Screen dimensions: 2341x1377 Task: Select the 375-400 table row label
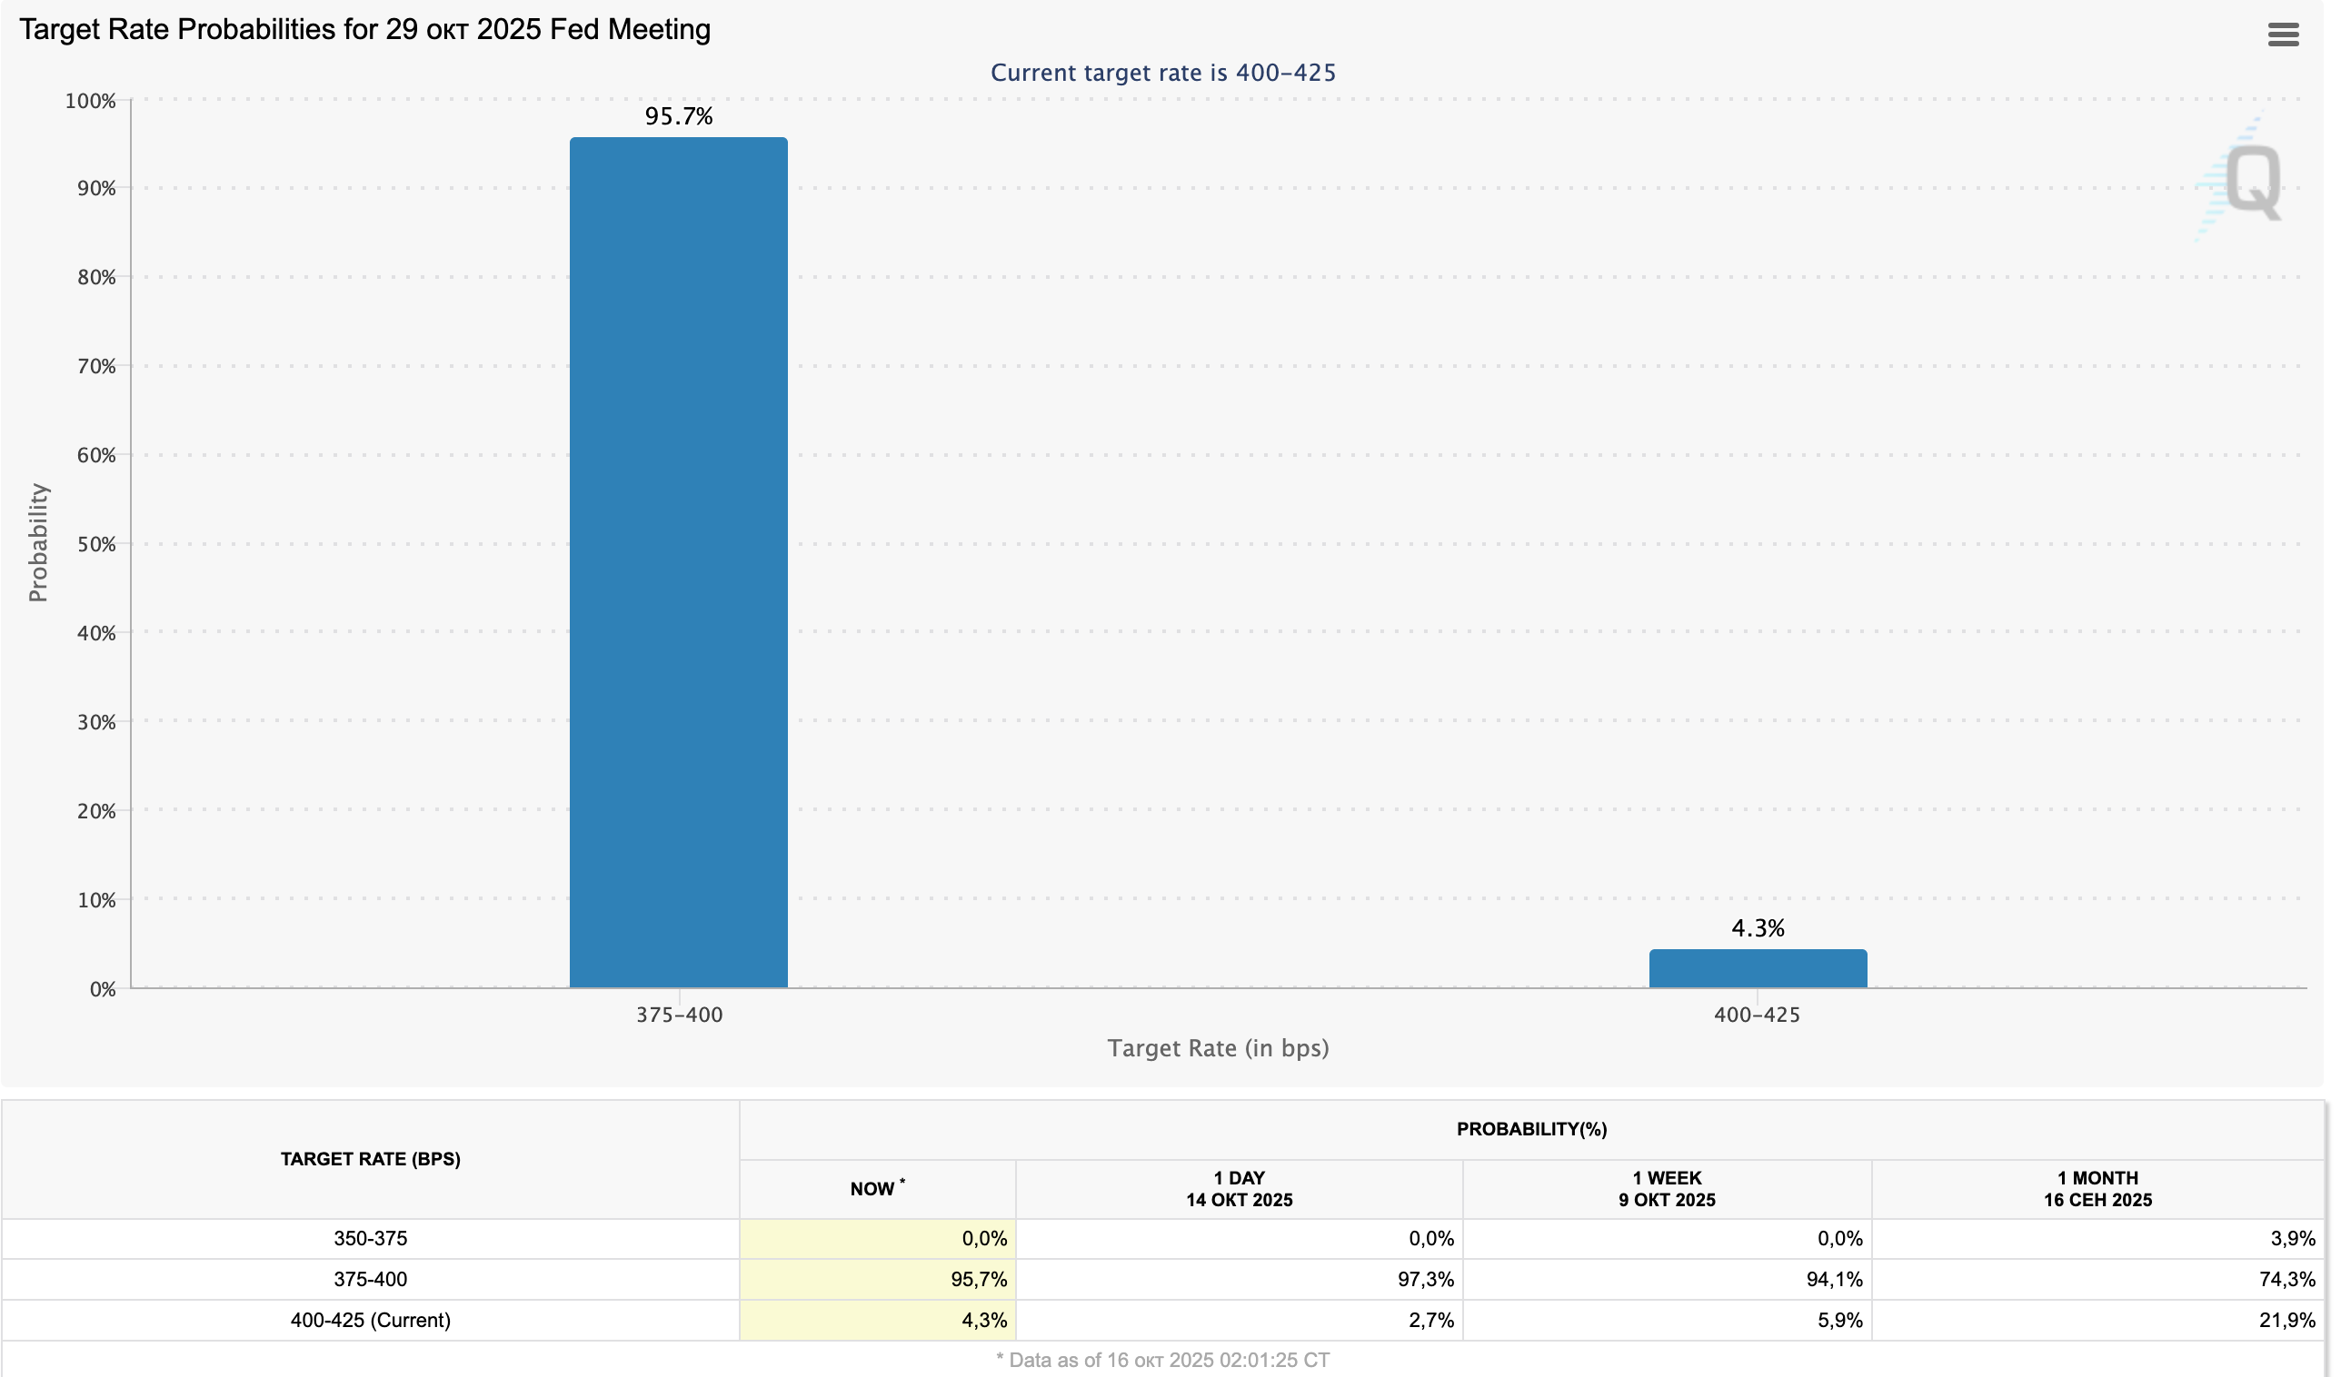coord(370,1280)
